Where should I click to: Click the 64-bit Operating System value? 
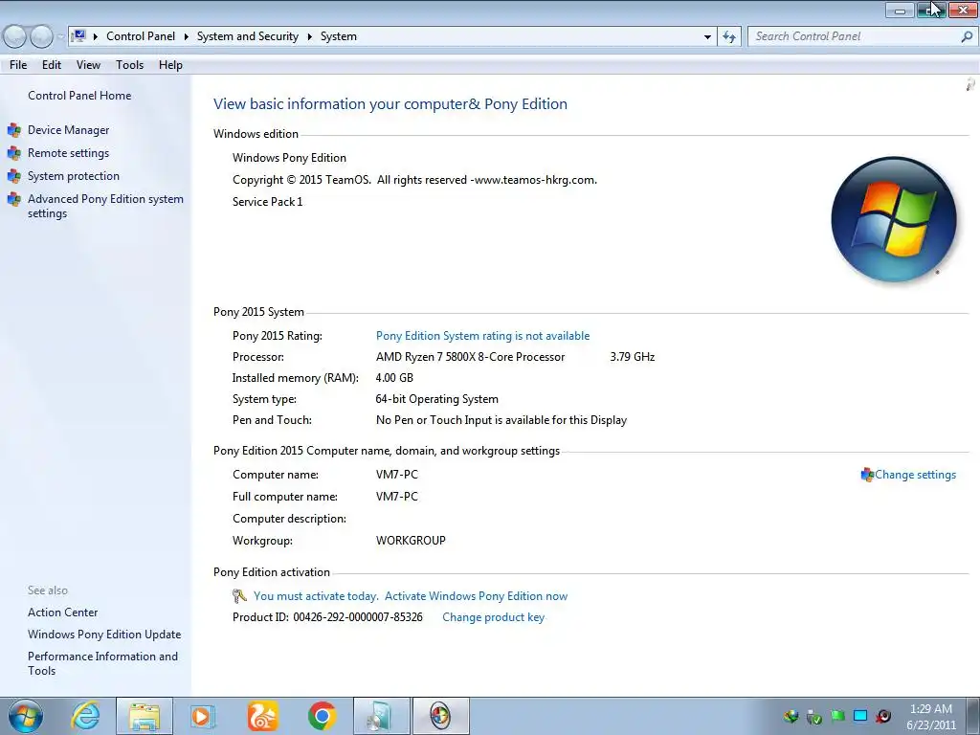pyautogui.click(x=436, y=399)
